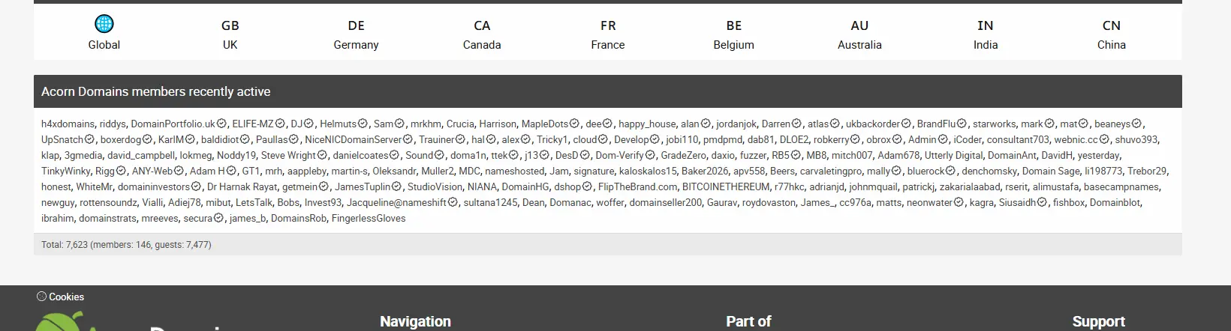Select the GB UK country option
This screenshot has height=331, width=1231.
(230, 34)
